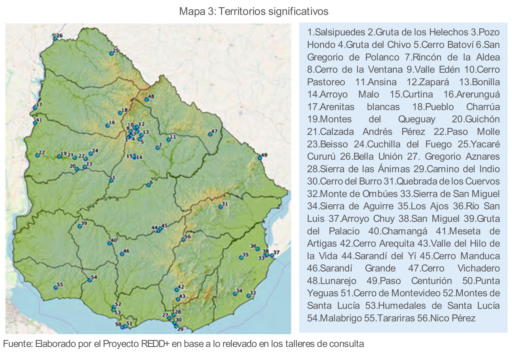
Task: Select legend text '20.Guichón'
Action: (476, 119)
